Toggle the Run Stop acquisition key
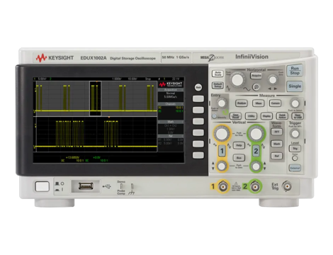Screen dimensions: 333x255 click(x=295, y=71)
